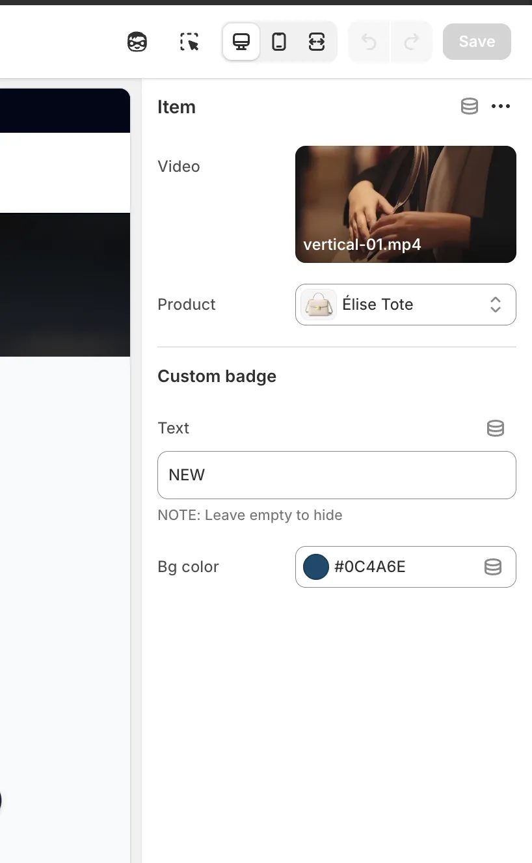The height and width of the screenshot is (863, 532).
Task: Open the Item more options menu
Action: (501, 107)
